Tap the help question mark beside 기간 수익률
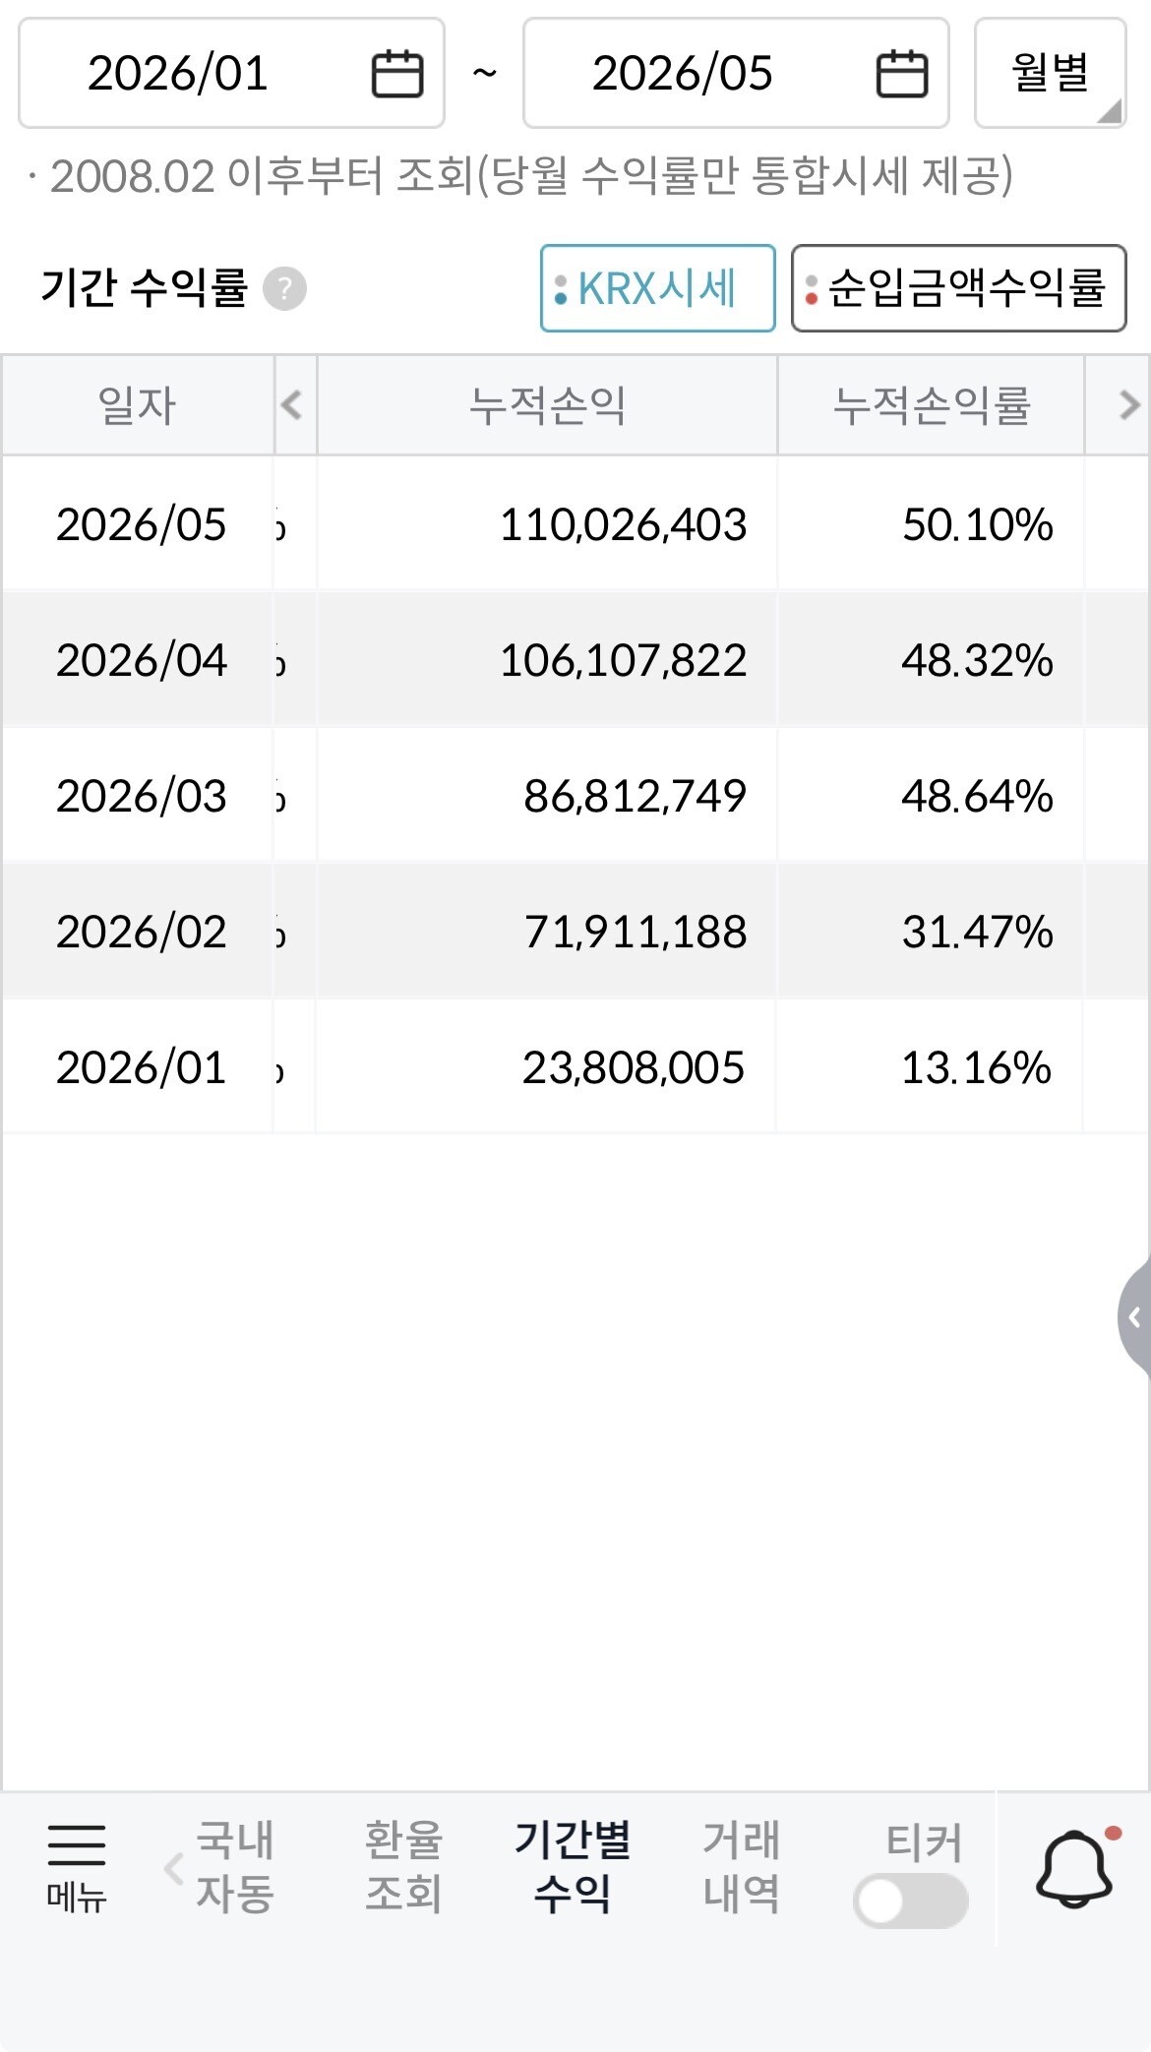 [x=285, y=289]
